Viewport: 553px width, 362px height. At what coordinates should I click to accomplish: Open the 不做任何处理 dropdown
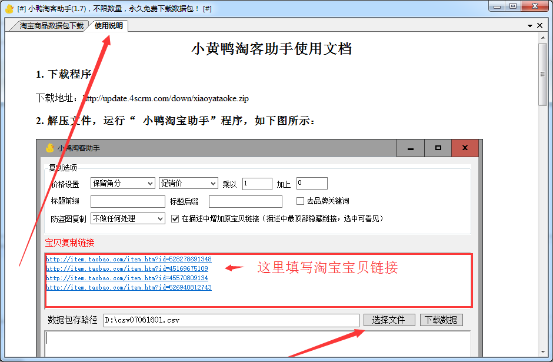tap(128, 218)
